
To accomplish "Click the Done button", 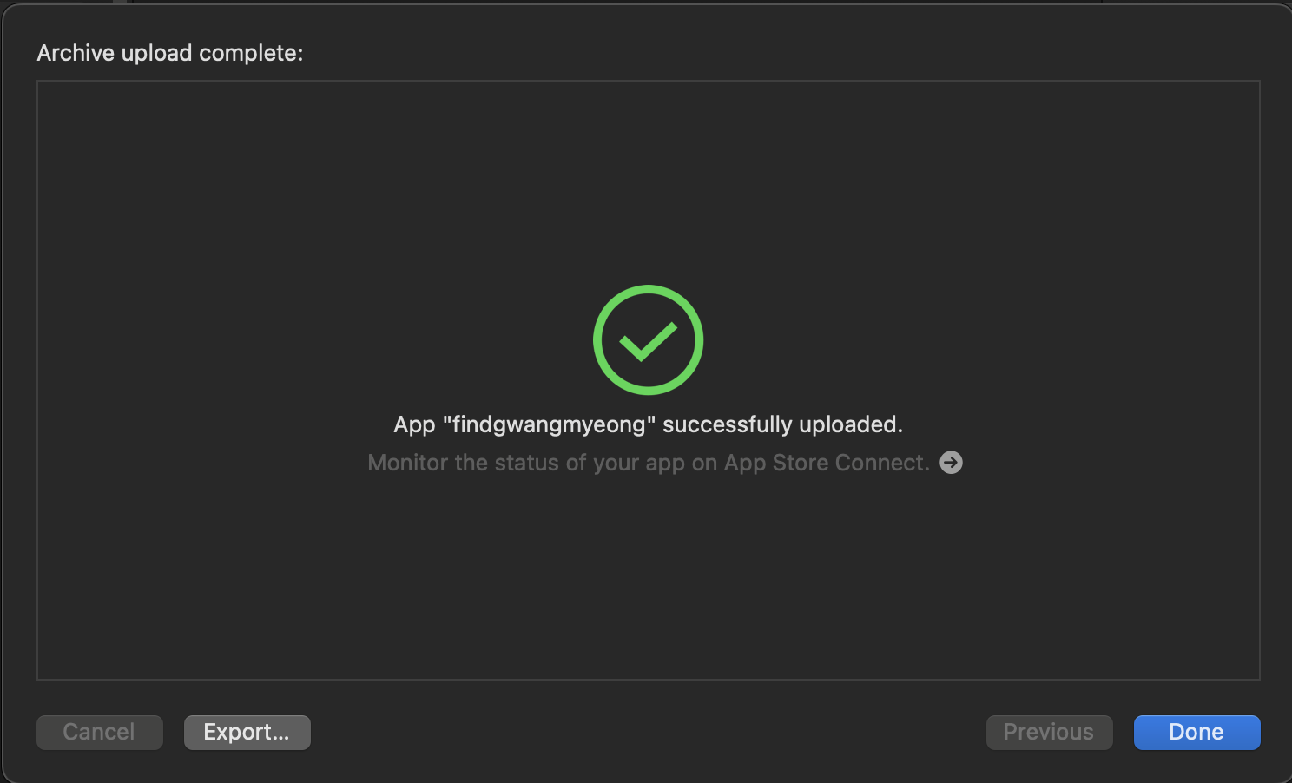I will coord(1196,732).
